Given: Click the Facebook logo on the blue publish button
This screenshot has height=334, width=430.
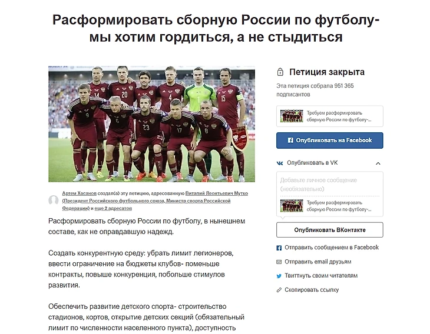Looking at the screenshot, I should 290,140.
